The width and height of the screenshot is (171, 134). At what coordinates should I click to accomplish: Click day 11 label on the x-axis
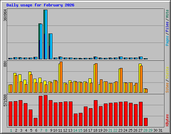(x=60, y=130)
